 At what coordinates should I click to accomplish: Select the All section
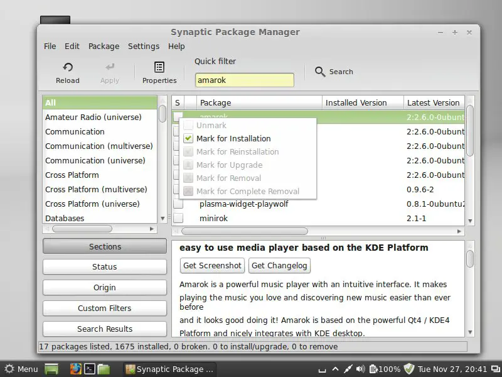coord(100,102)
